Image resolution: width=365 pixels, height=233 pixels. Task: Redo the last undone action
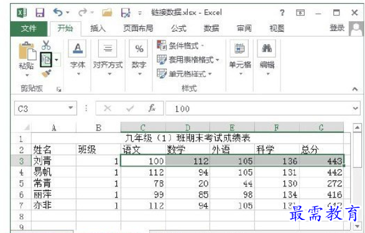(83, 12)
